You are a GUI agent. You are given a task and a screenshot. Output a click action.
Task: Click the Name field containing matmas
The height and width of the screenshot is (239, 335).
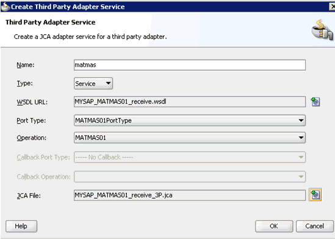coord(190,65)
